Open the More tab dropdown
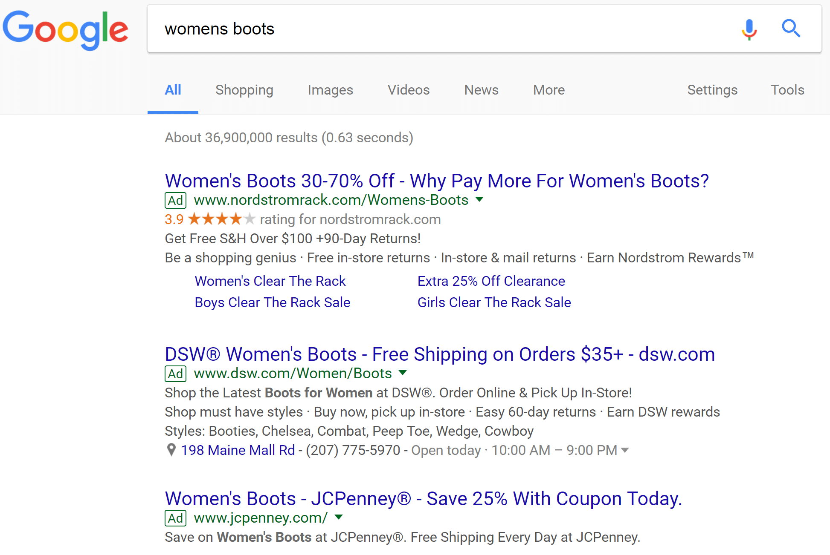Screen dimensions: 830x555 pyautogui.click(x=548, y=89)
